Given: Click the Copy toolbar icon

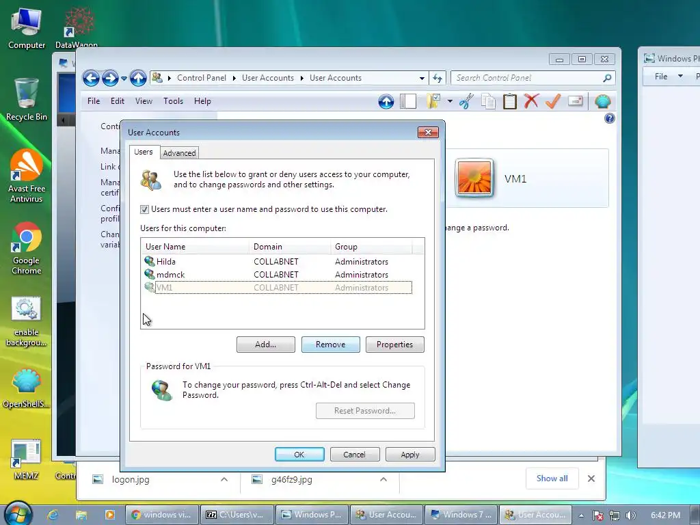Looking at the screenshot, I should click(x=488, y=101).
